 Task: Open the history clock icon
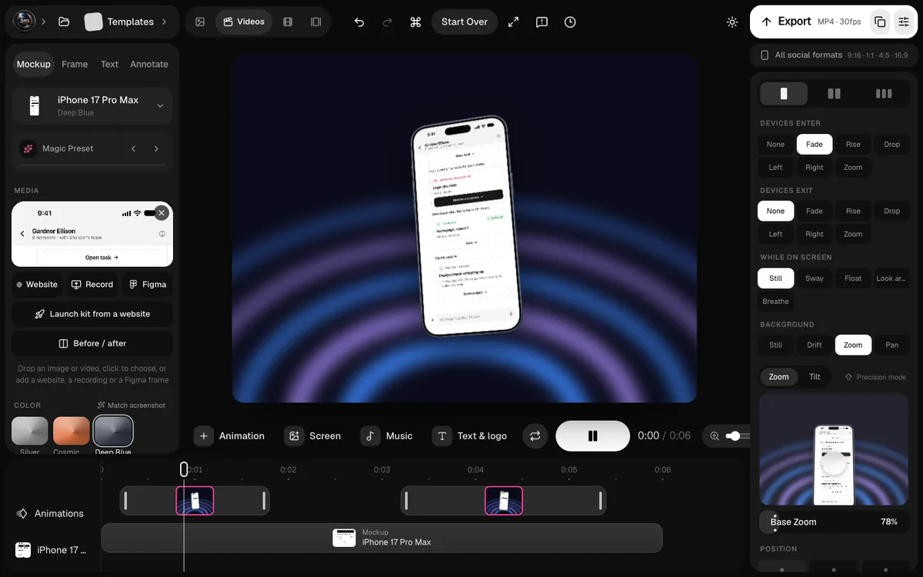pos(570,22)
